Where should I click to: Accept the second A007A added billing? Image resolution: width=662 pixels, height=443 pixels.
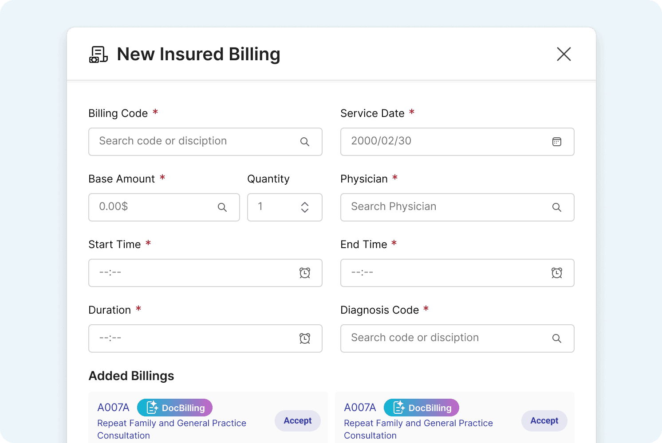[x=544, y=421]
